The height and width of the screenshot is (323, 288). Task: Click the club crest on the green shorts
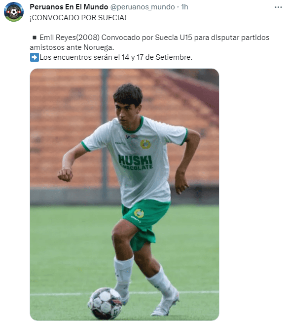[139, 213]
